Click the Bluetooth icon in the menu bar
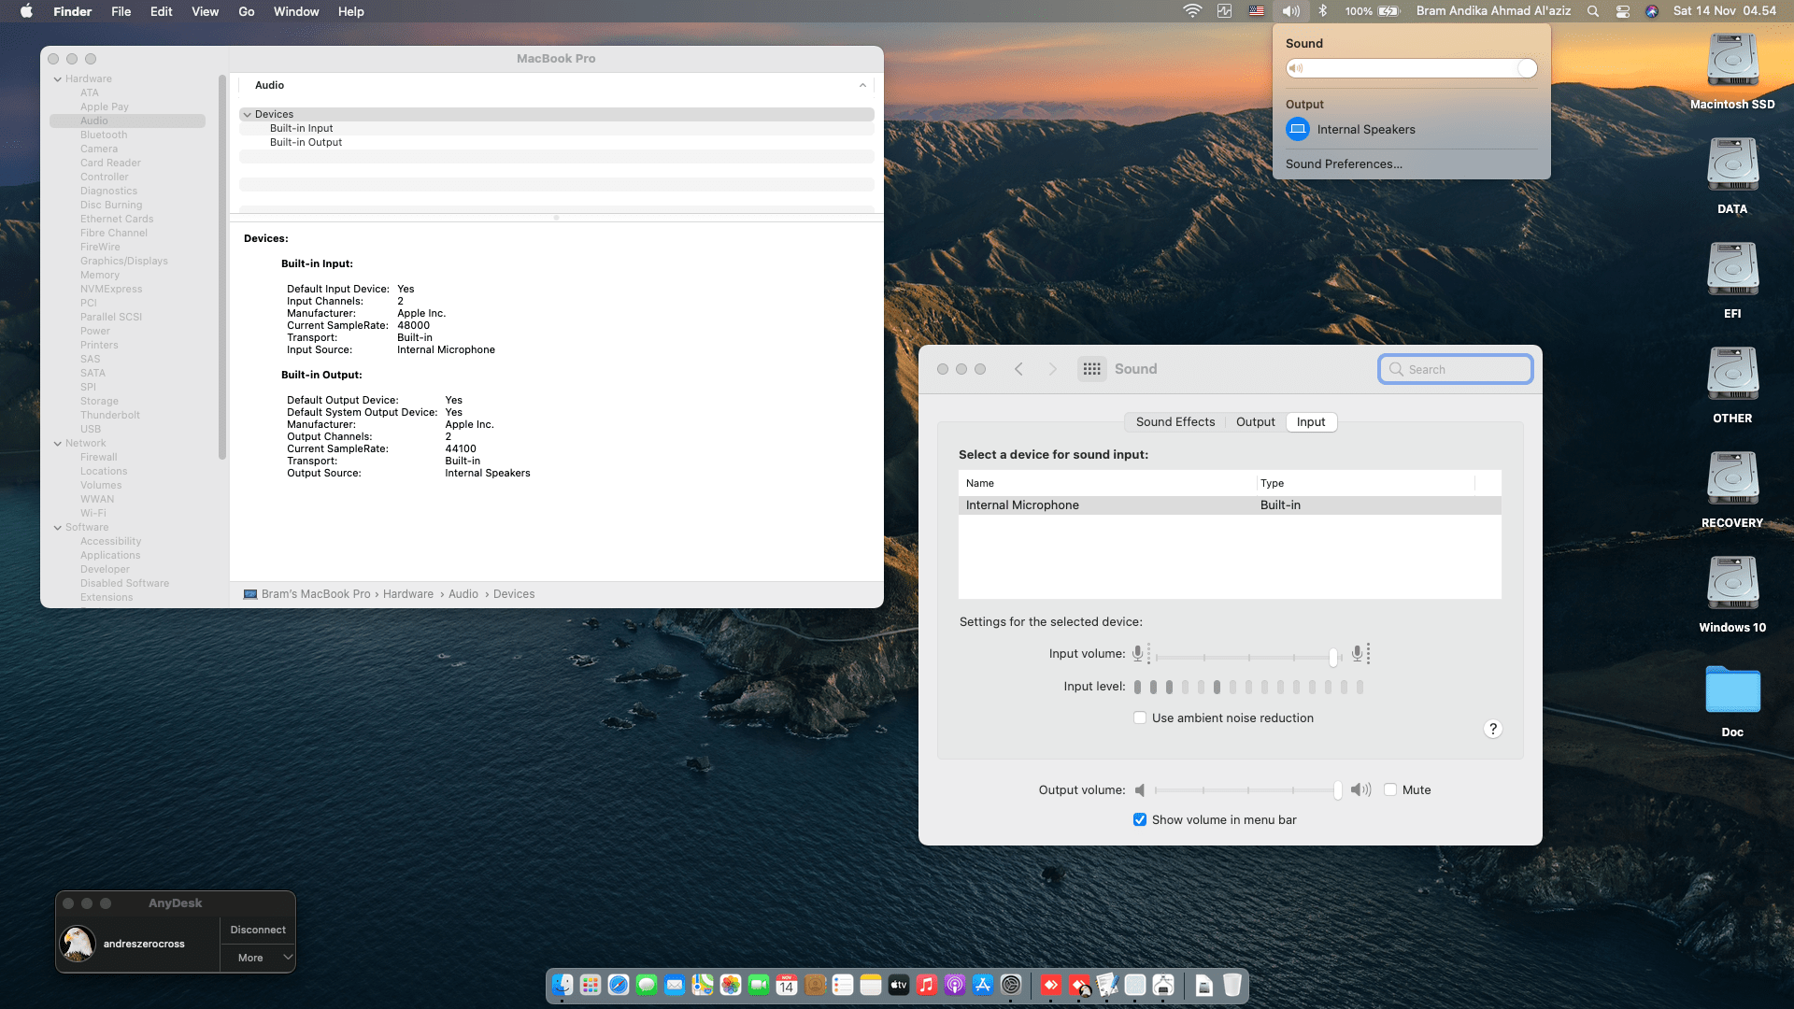Image resolution: width=1794 pixels, height=1009 pixels. tap(1322, 11)
